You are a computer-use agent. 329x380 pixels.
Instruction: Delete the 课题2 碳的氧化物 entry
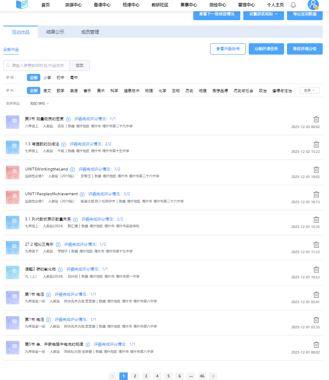coord(316,270)
